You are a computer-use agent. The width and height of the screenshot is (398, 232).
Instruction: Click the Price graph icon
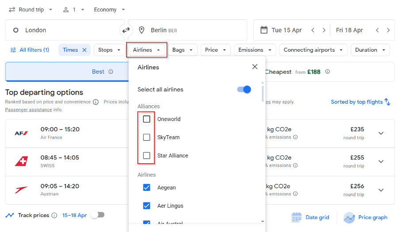[x=349, y=217]
